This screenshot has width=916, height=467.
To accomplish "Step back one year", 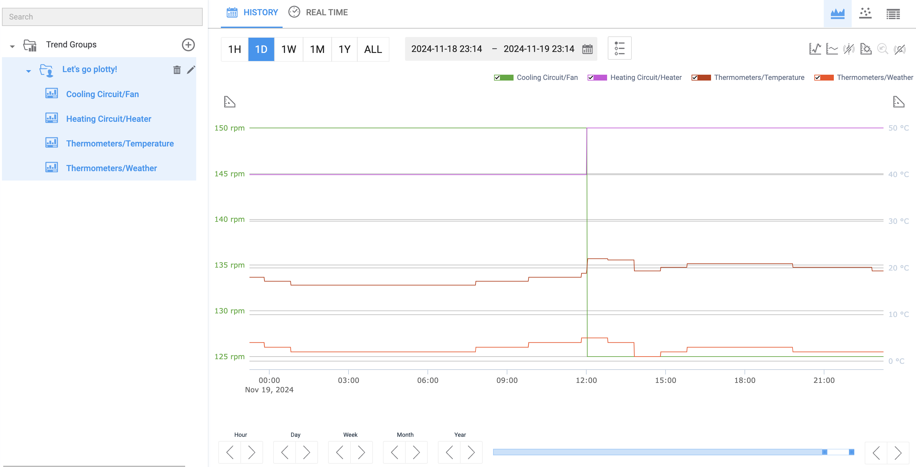I will click(x=449, y=452).
